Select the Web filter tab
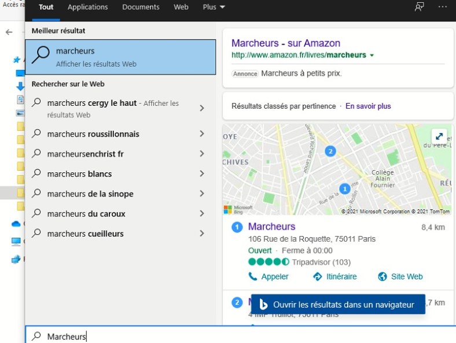Image resolution: width=456 pixels, height=343 pixels. pos(181,7)
